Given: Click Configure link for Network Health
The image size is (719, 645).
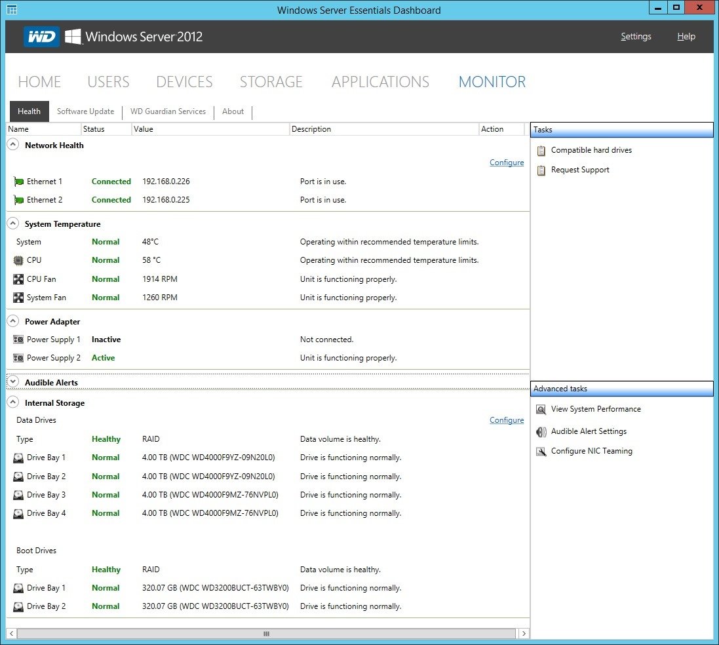Looking at the screenshot, I should tap(507, 163).
